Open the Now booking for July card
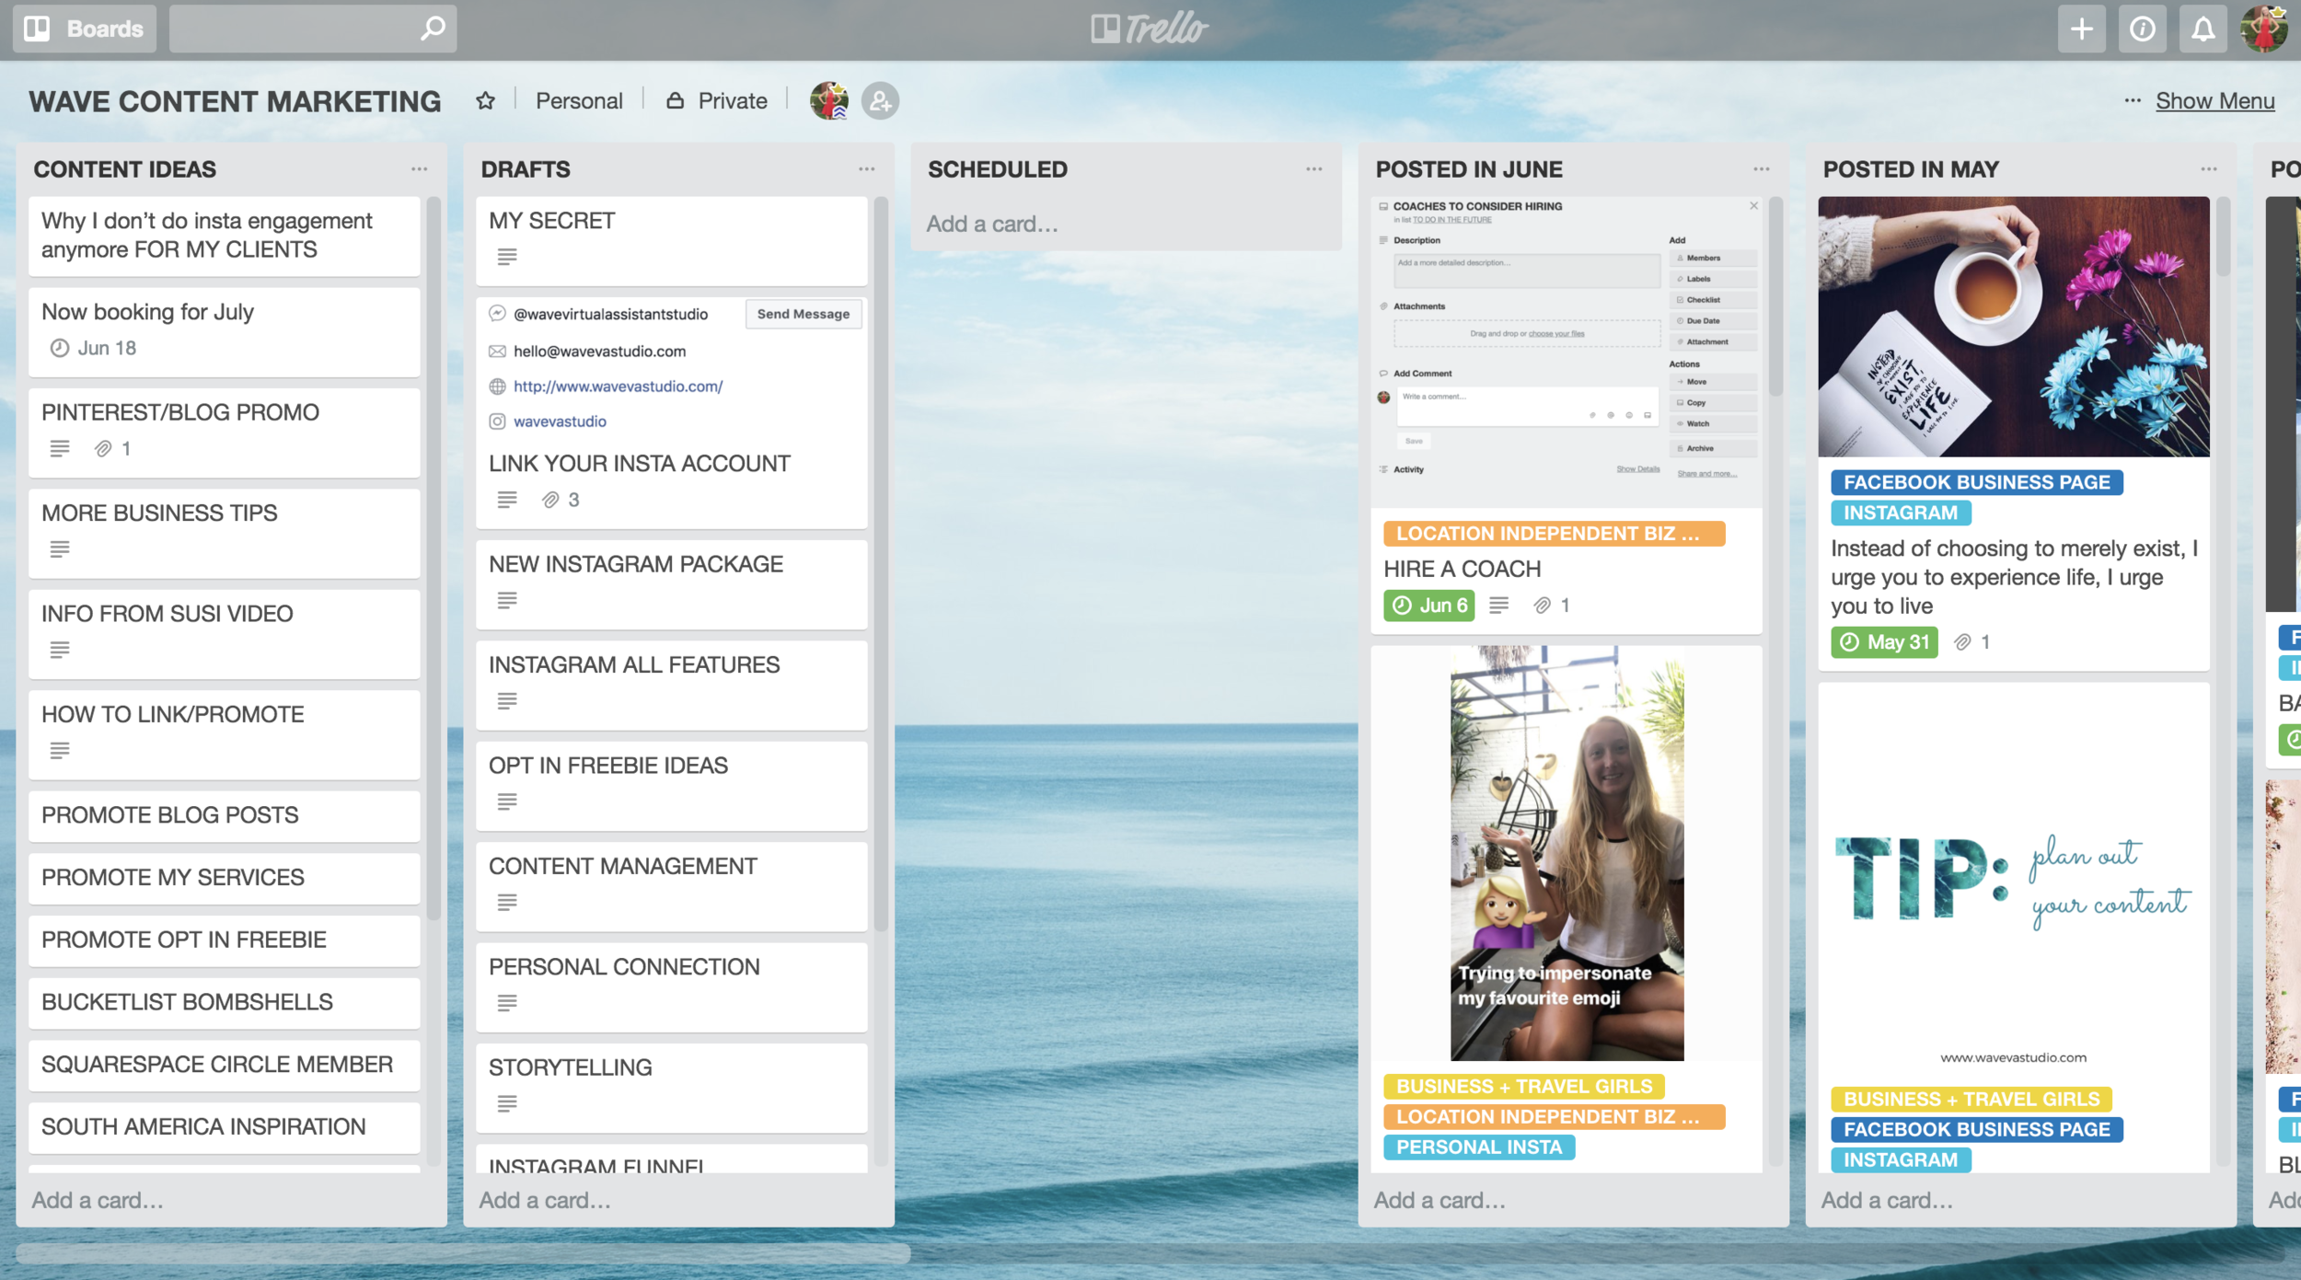 [x=224, y=331]
